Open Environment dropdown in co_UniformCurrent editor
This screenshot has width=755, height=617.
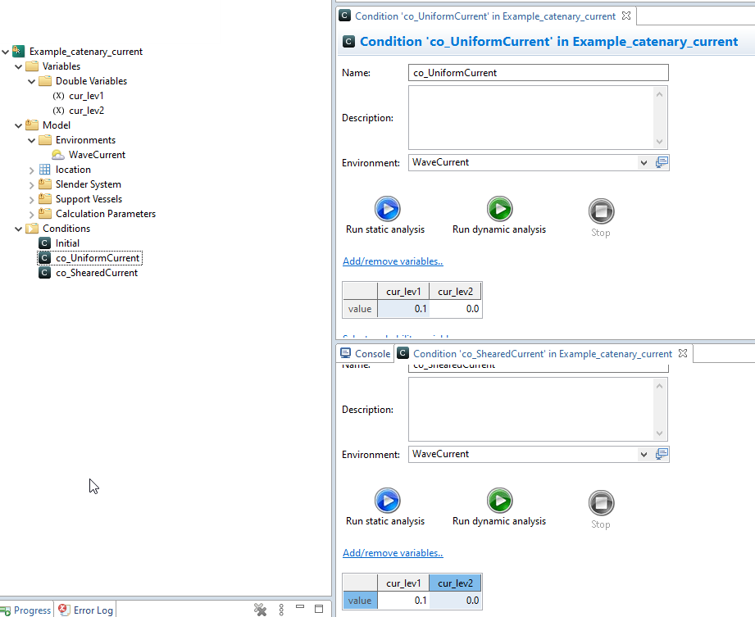pos(643,163)
